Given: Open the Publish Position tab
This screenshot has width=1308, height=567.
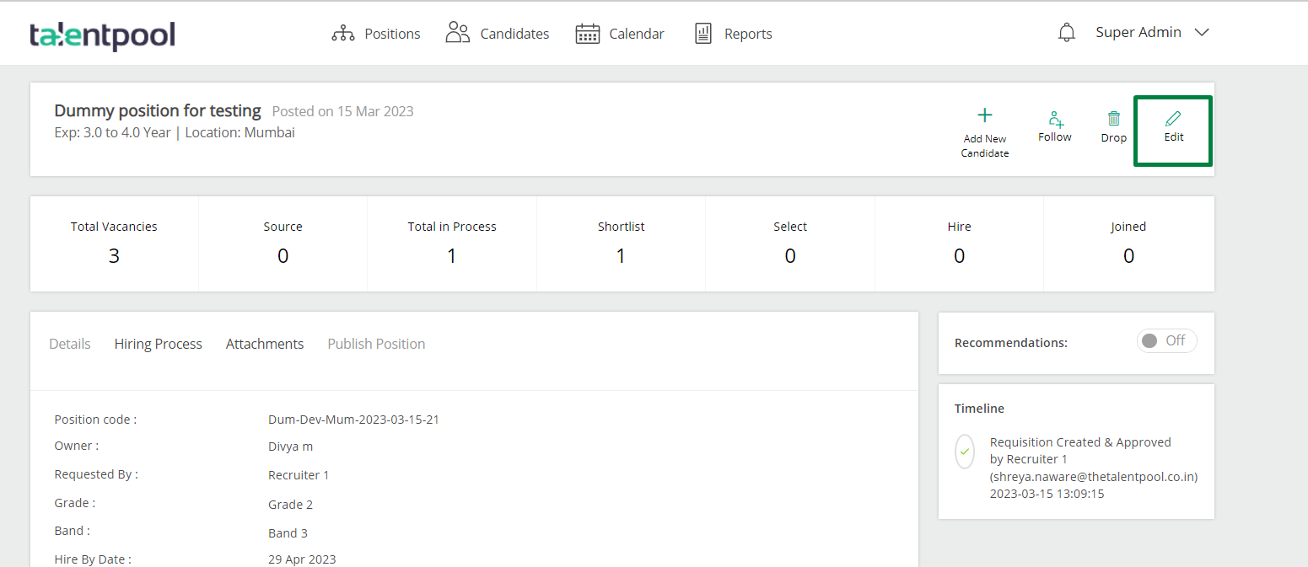Looking at the screenshot, I should [x=375, y=344].
